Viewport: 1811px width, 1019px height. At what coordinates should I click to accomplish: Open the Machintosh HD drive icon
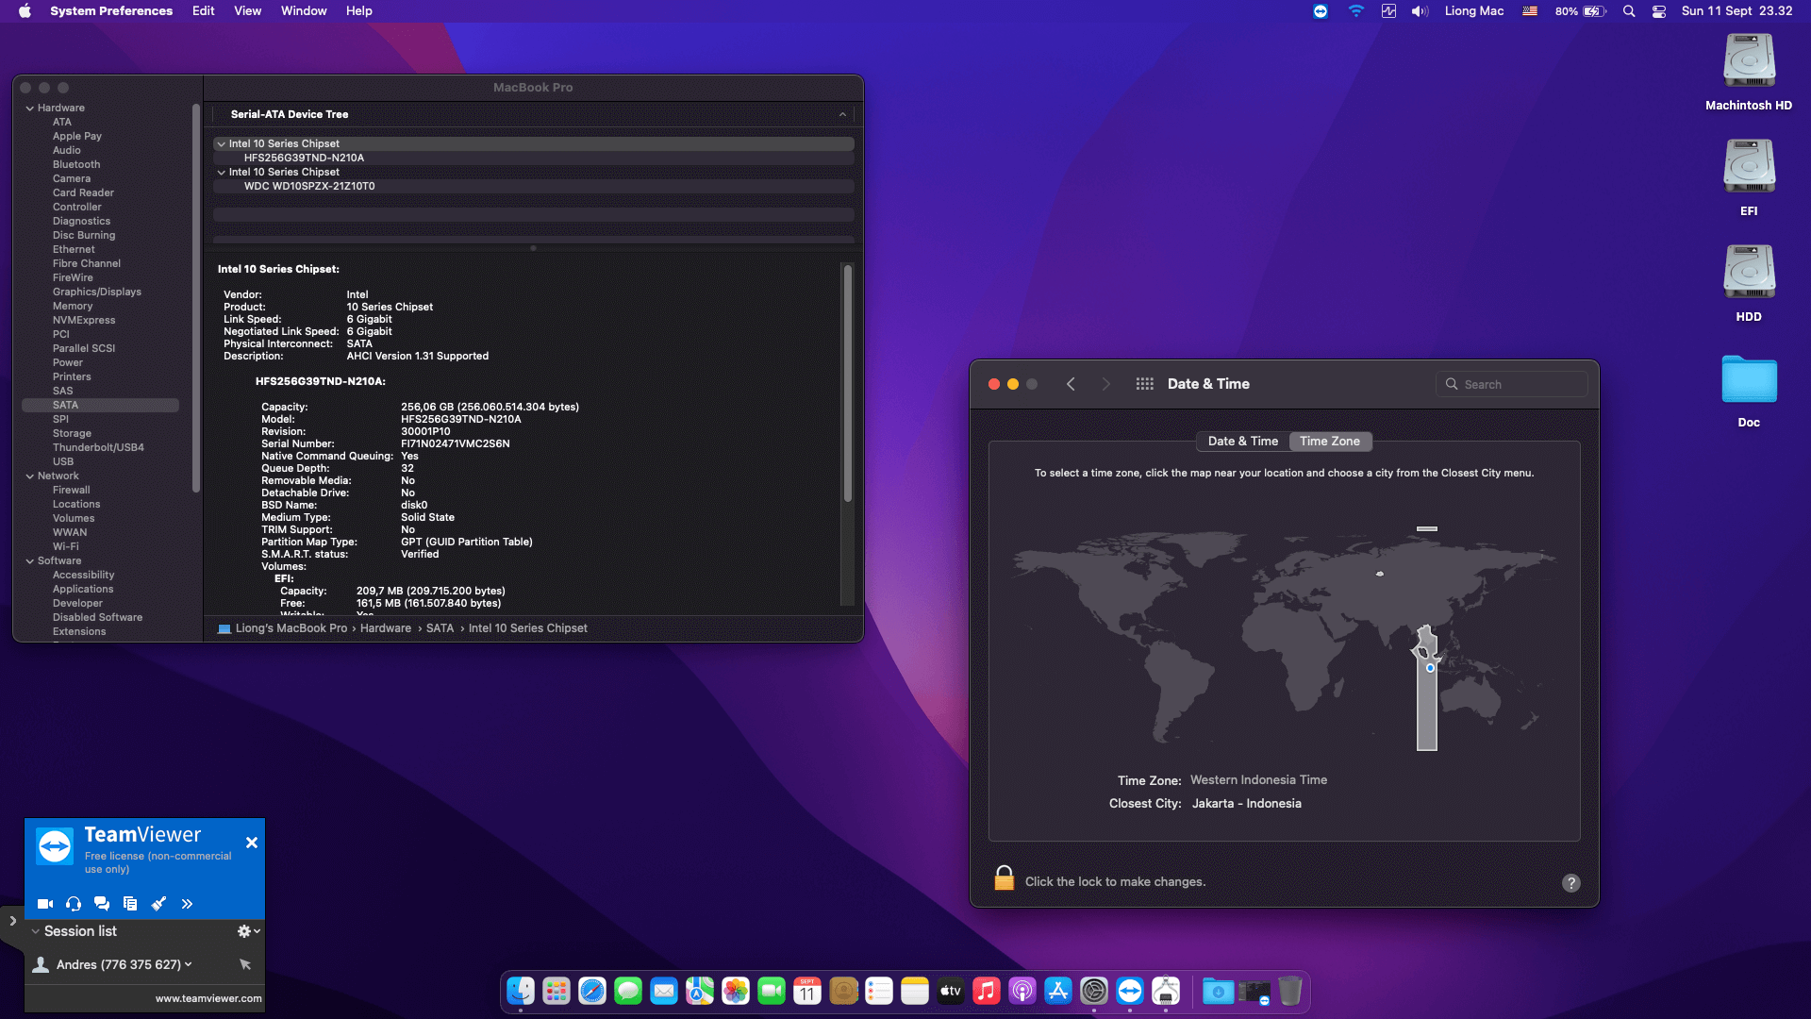click(x=1749, y=60)
